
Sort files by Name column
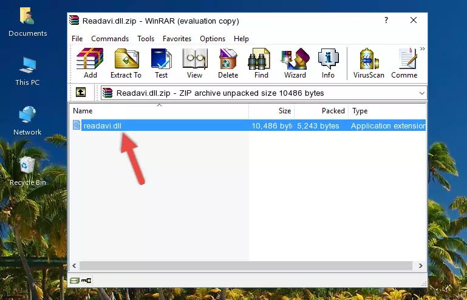point(159,111)
